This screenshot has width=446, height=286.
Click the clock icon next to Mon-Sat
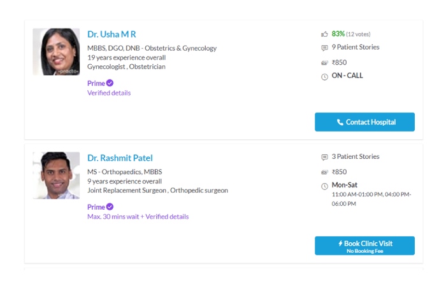[x=324, y=186]
